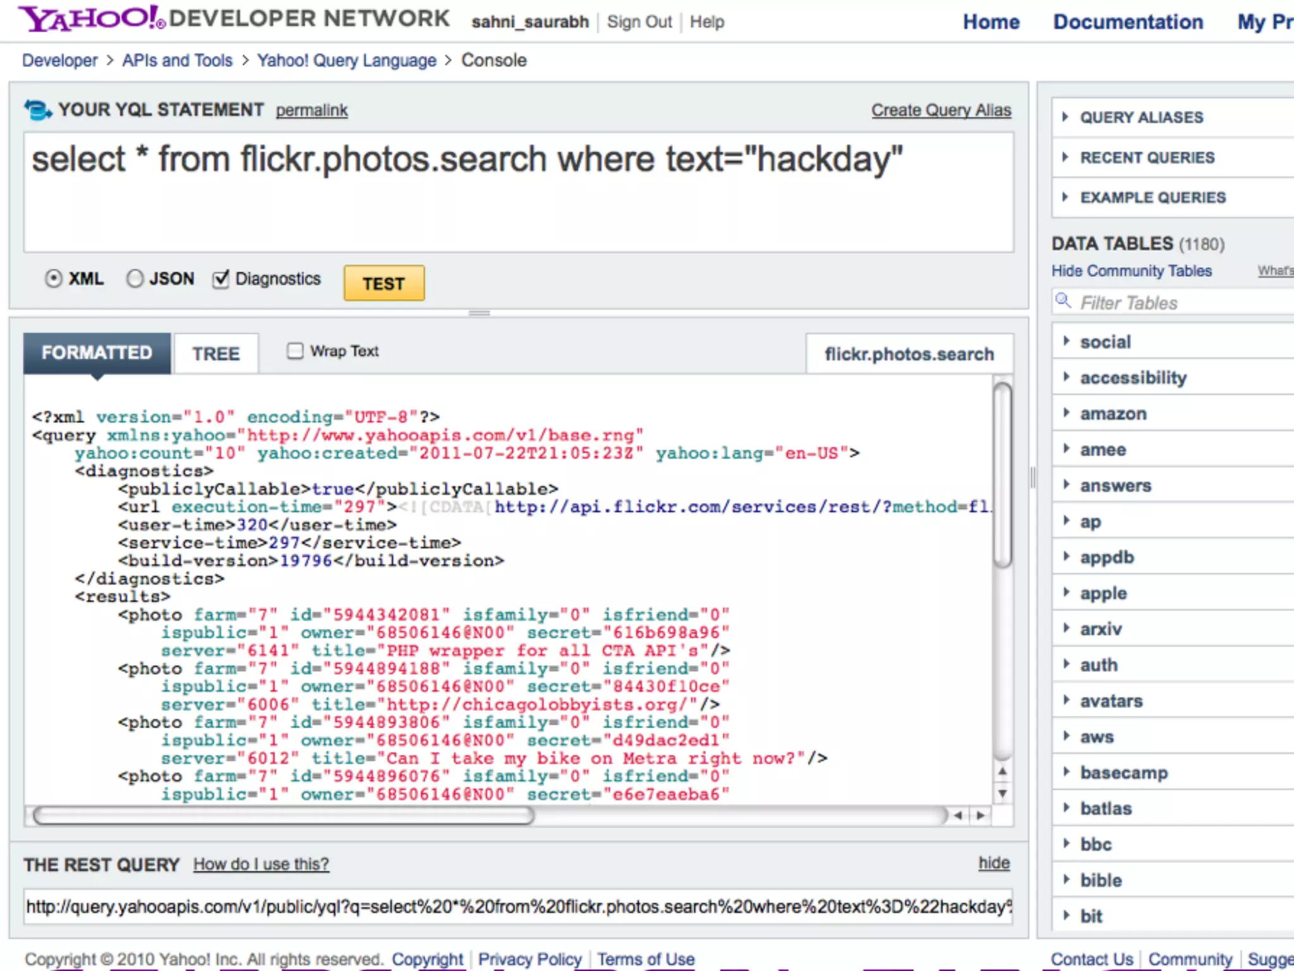Select the JSON output radio button

pyautogui.click(x=135, y=279)
